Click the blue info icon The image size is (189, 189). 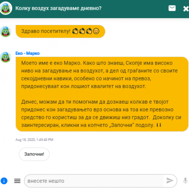[4, 181]
